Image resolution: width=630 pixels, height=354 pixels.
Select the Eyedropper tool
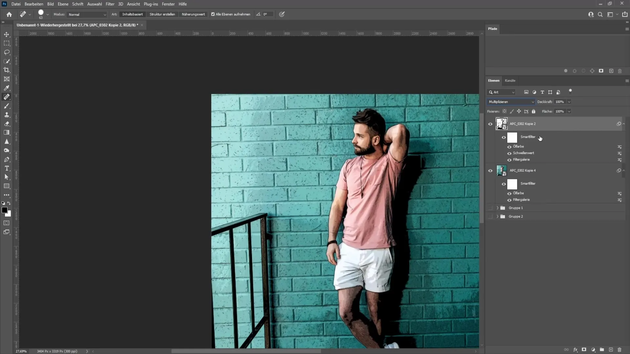pyautogui.click(x=7, y=88)
